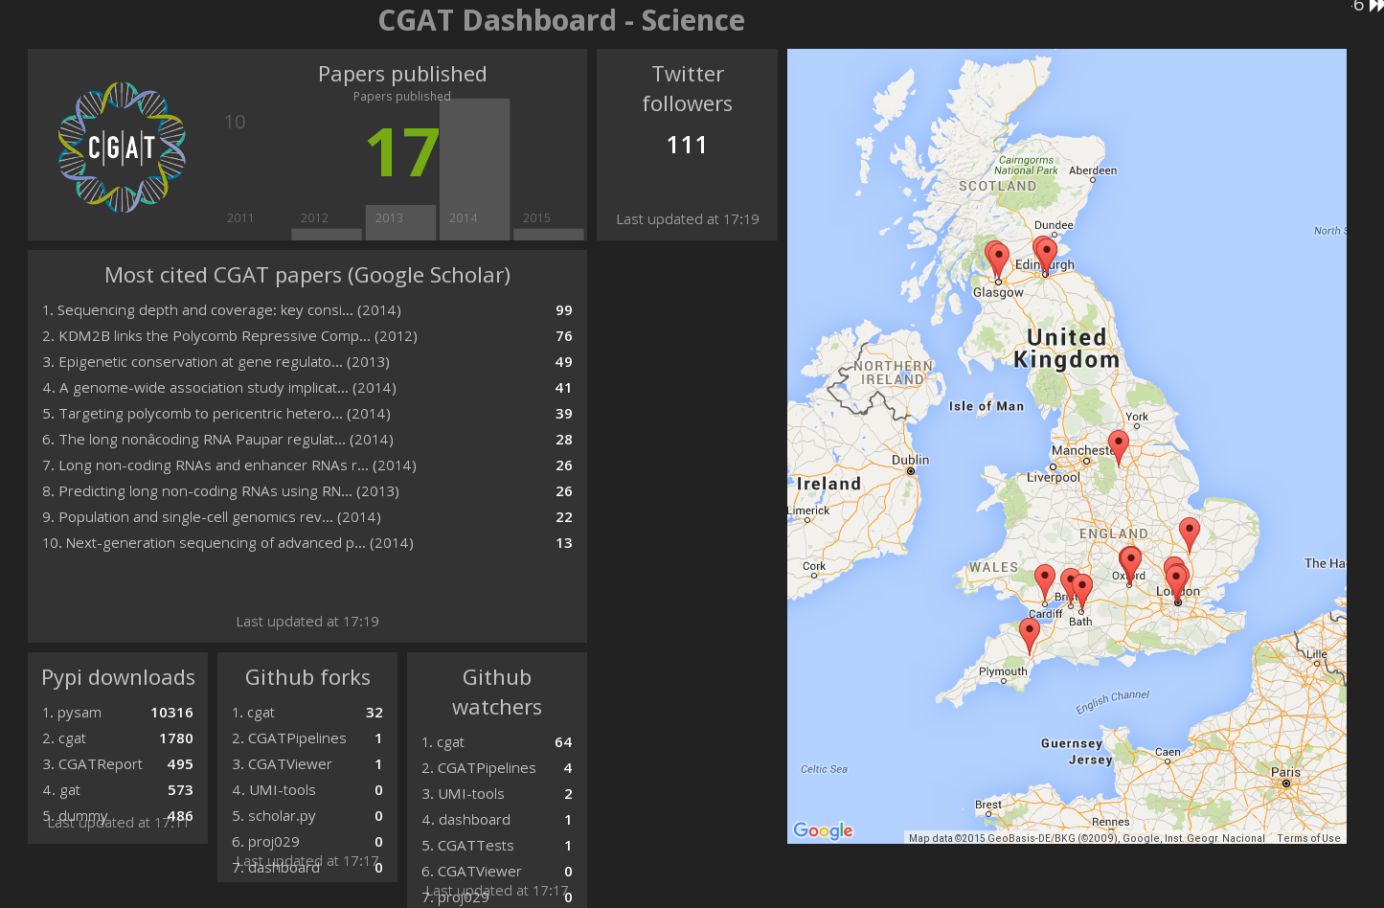Click the green 17 papers published number
This screenshot has height=908, width=1384.
point(402,153)
